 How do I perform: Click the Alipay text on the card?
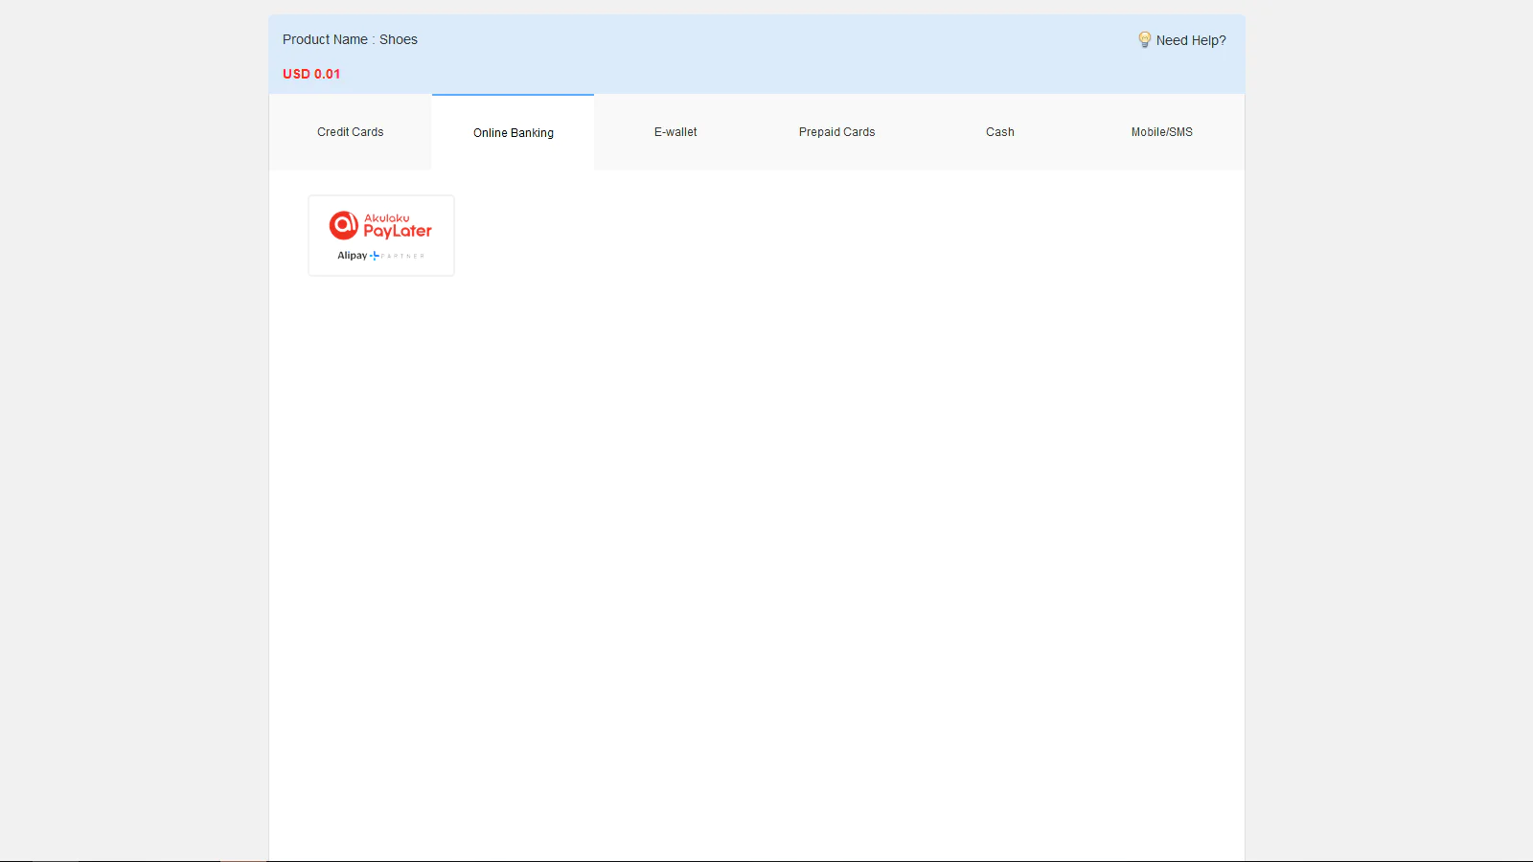352,256
